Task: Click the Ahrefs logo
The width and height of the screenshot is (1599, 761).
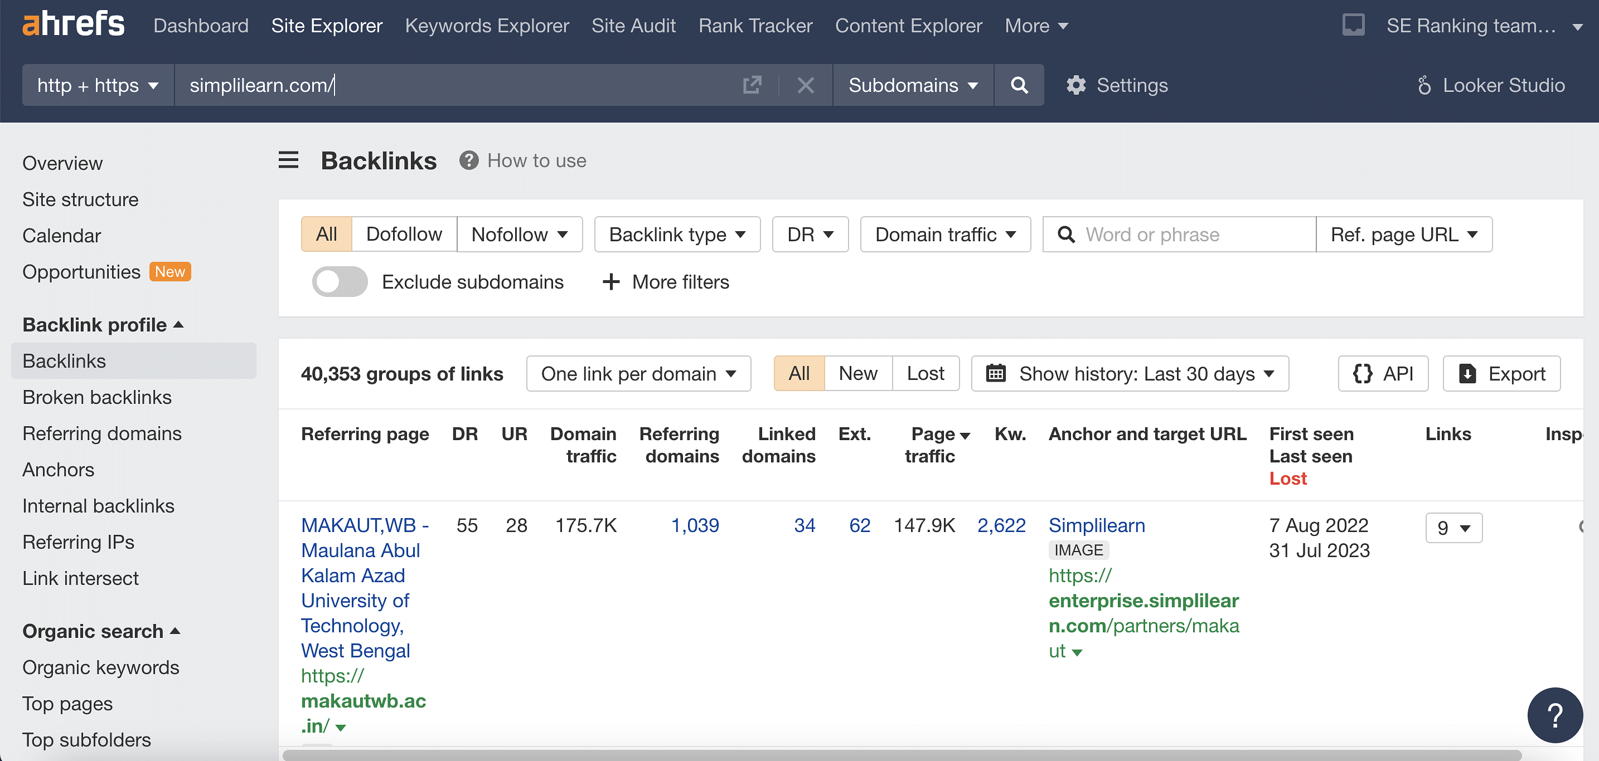Action: click(73, 23)
